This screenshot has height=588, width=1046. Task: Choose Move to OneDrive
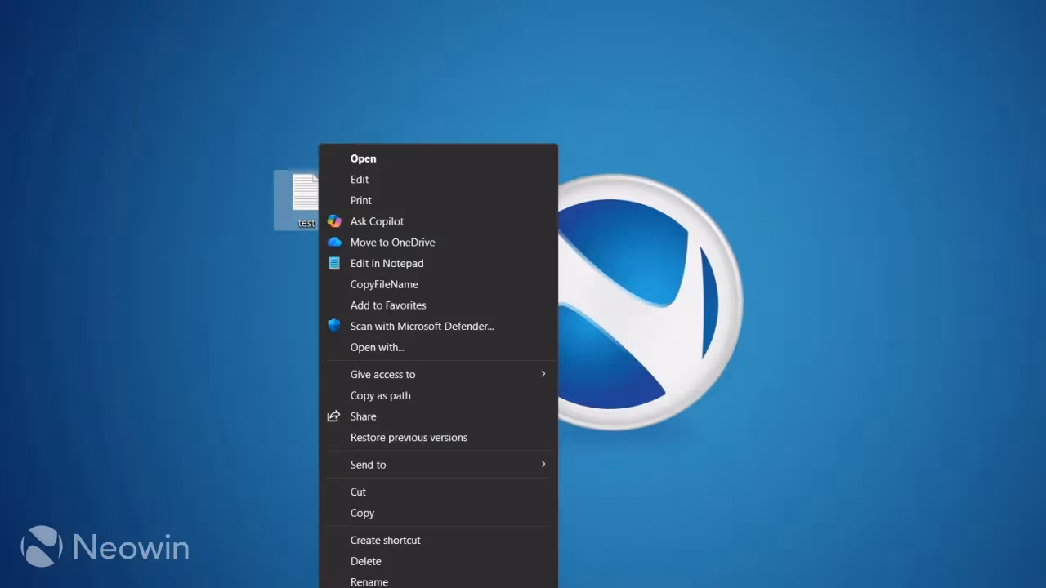click(x=438, y=243)
